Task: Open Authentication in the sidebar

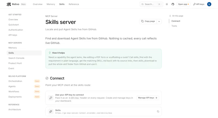Action: click(16, 30)
